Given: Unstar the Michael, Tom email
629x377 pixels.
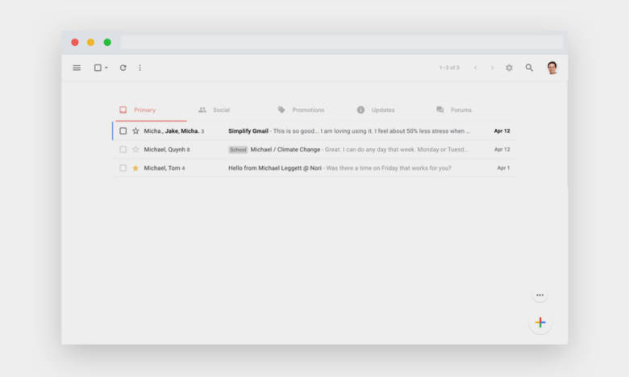Looking at the screenshot, I should [135, 168].
